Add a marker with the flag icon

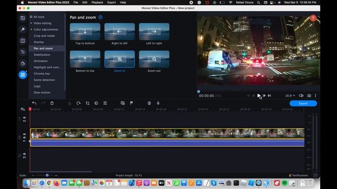point(132,103)
